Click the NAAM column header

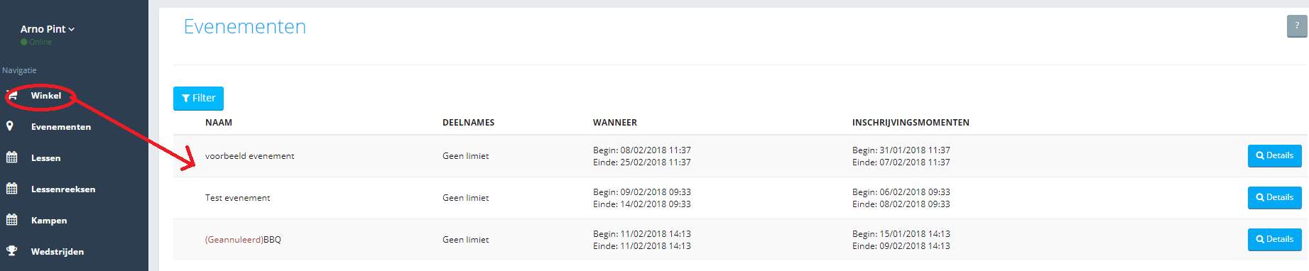click(219, 123)
